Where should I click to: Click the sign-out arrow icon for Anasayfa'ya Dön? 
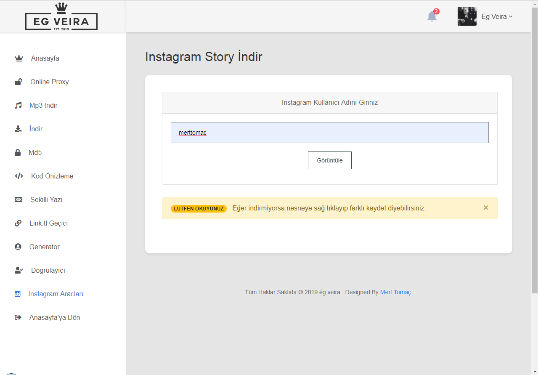coord(18,317)
